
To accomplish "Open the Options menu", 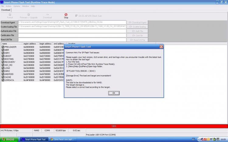I will (x=17, y=6).
